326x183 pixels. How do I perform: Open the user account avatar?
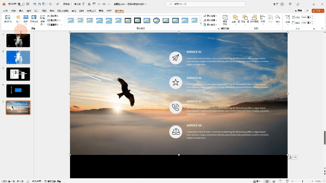tap(282, 4)
